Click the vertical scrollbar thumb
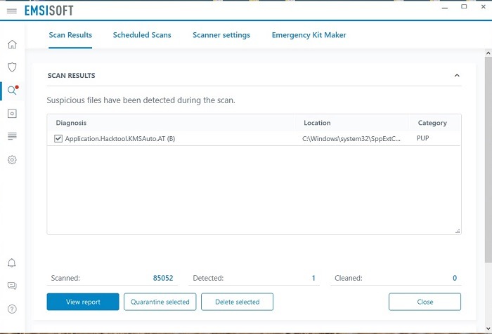The image size is (492, 334). click(x=488, y=160)
